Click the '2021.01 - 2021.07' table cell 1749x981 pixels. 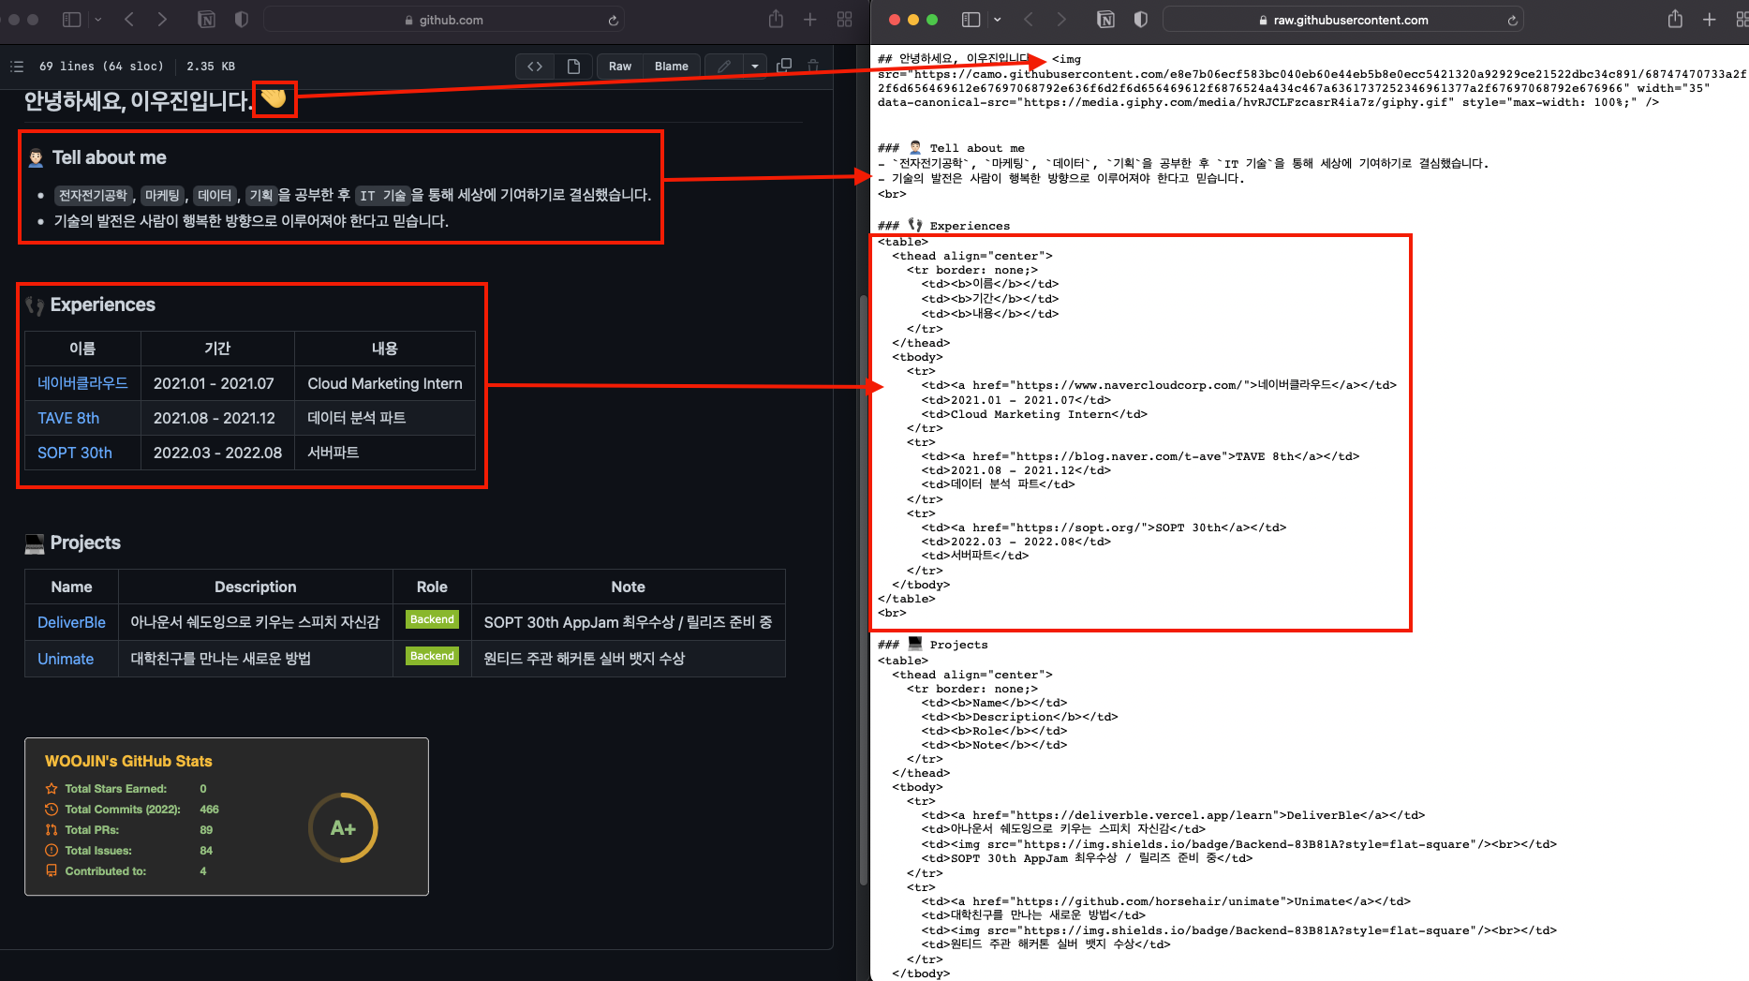click(217, 383)
